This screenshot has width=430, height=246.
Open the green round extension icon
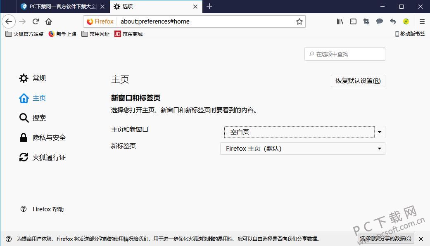[406, 21]
